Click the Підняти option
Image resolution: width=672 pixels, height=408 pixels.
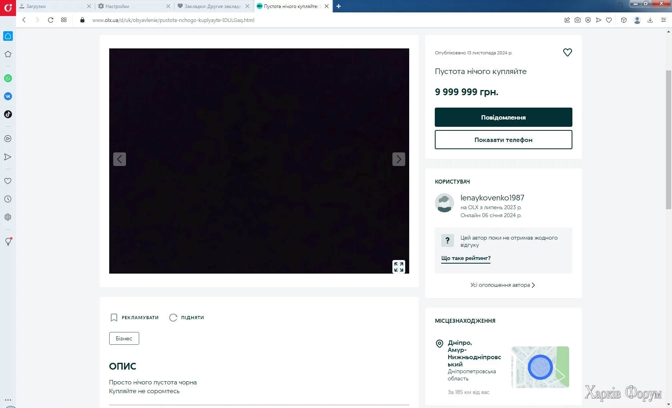[187, 318]
